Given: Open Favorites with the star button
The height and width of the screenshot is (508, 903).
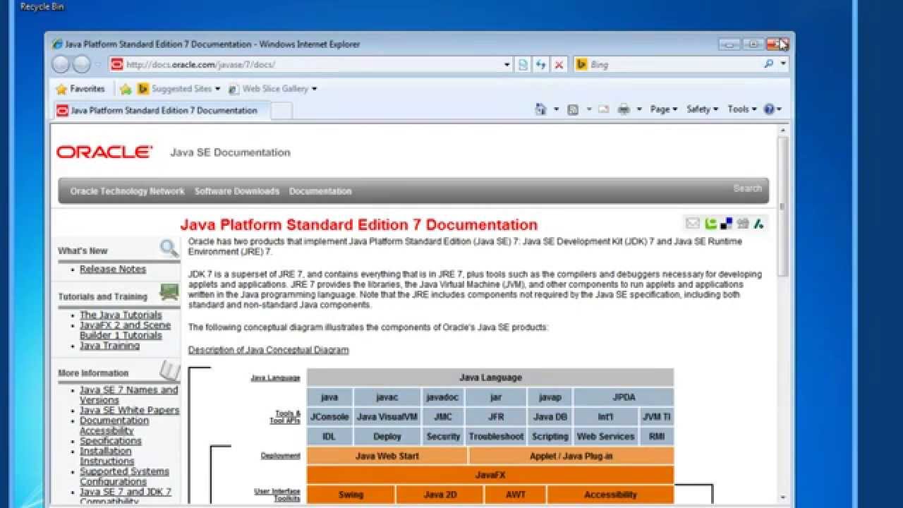Looking at the screenshot, I should point(80,89).
